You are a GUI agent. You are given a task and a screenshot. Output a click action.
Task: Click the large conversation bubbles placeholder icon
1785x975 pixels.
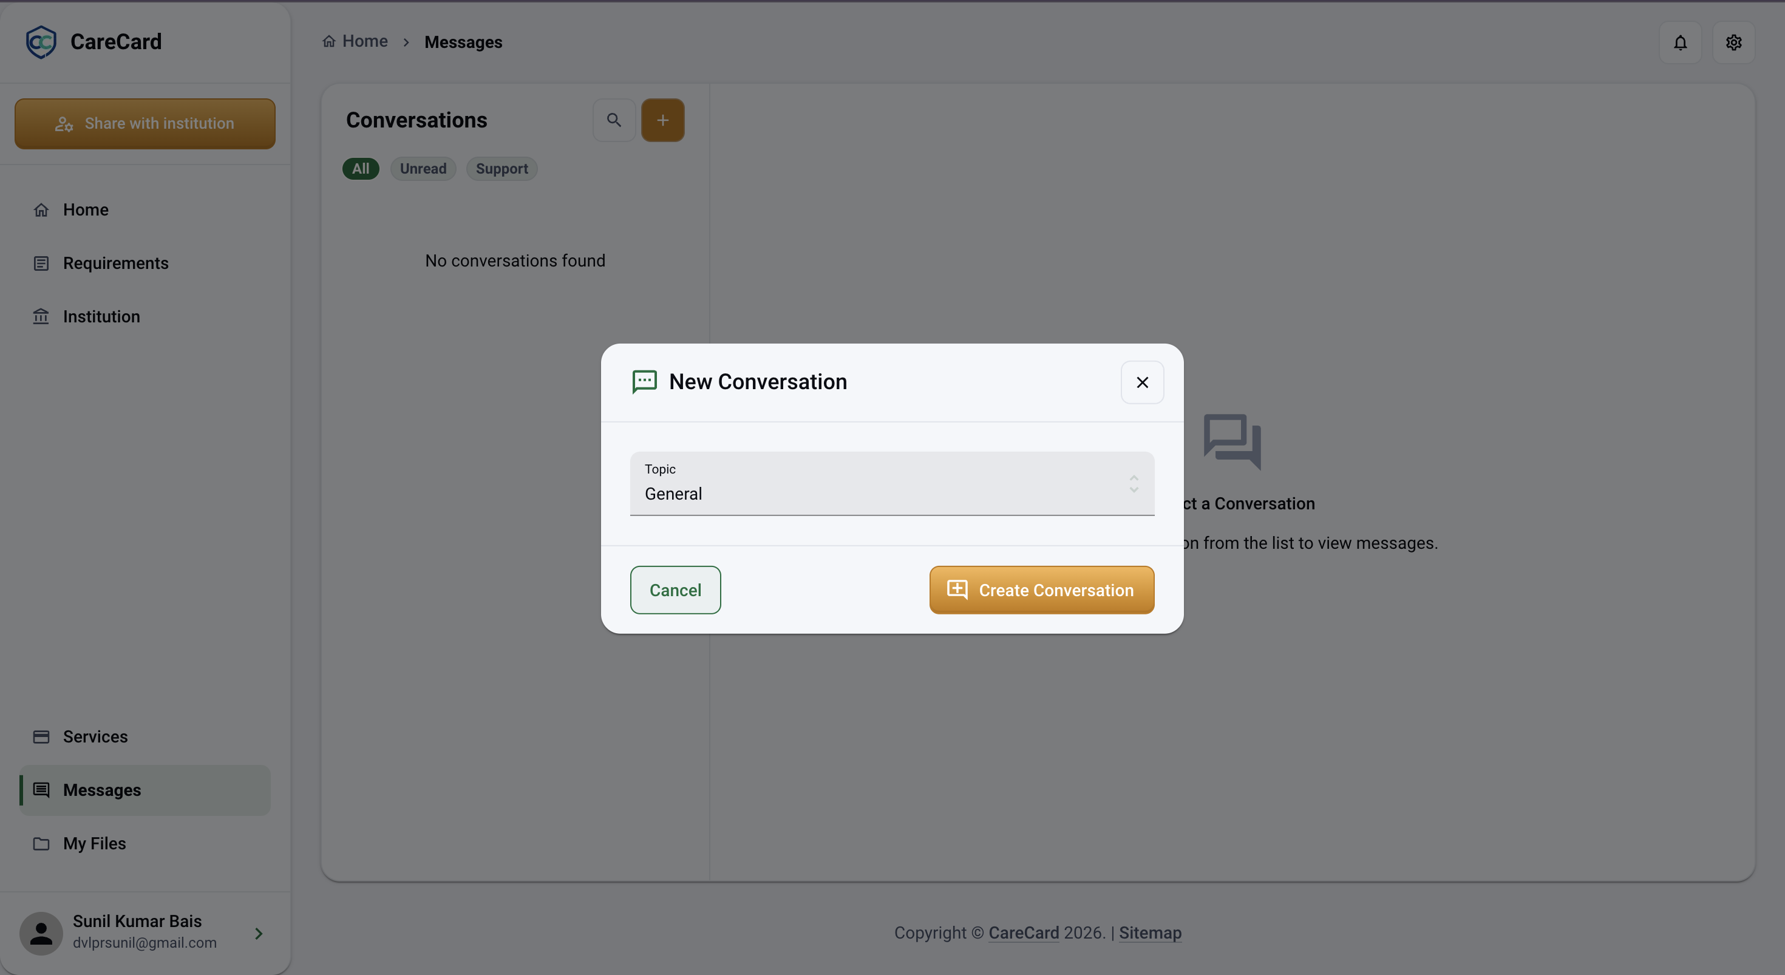click(1232, 441)
